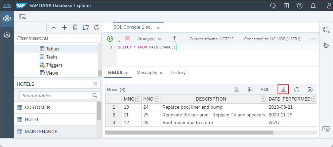Open the background activities console icon

pyautogui.click(x=326, y=129)
